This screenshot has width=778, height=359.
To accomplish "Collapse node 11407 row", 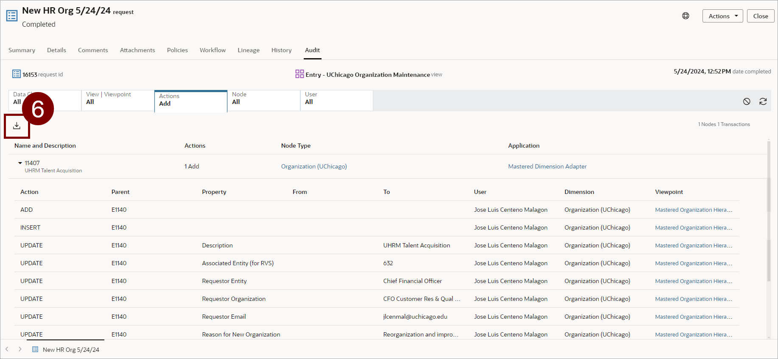I will tap(20, 163).
